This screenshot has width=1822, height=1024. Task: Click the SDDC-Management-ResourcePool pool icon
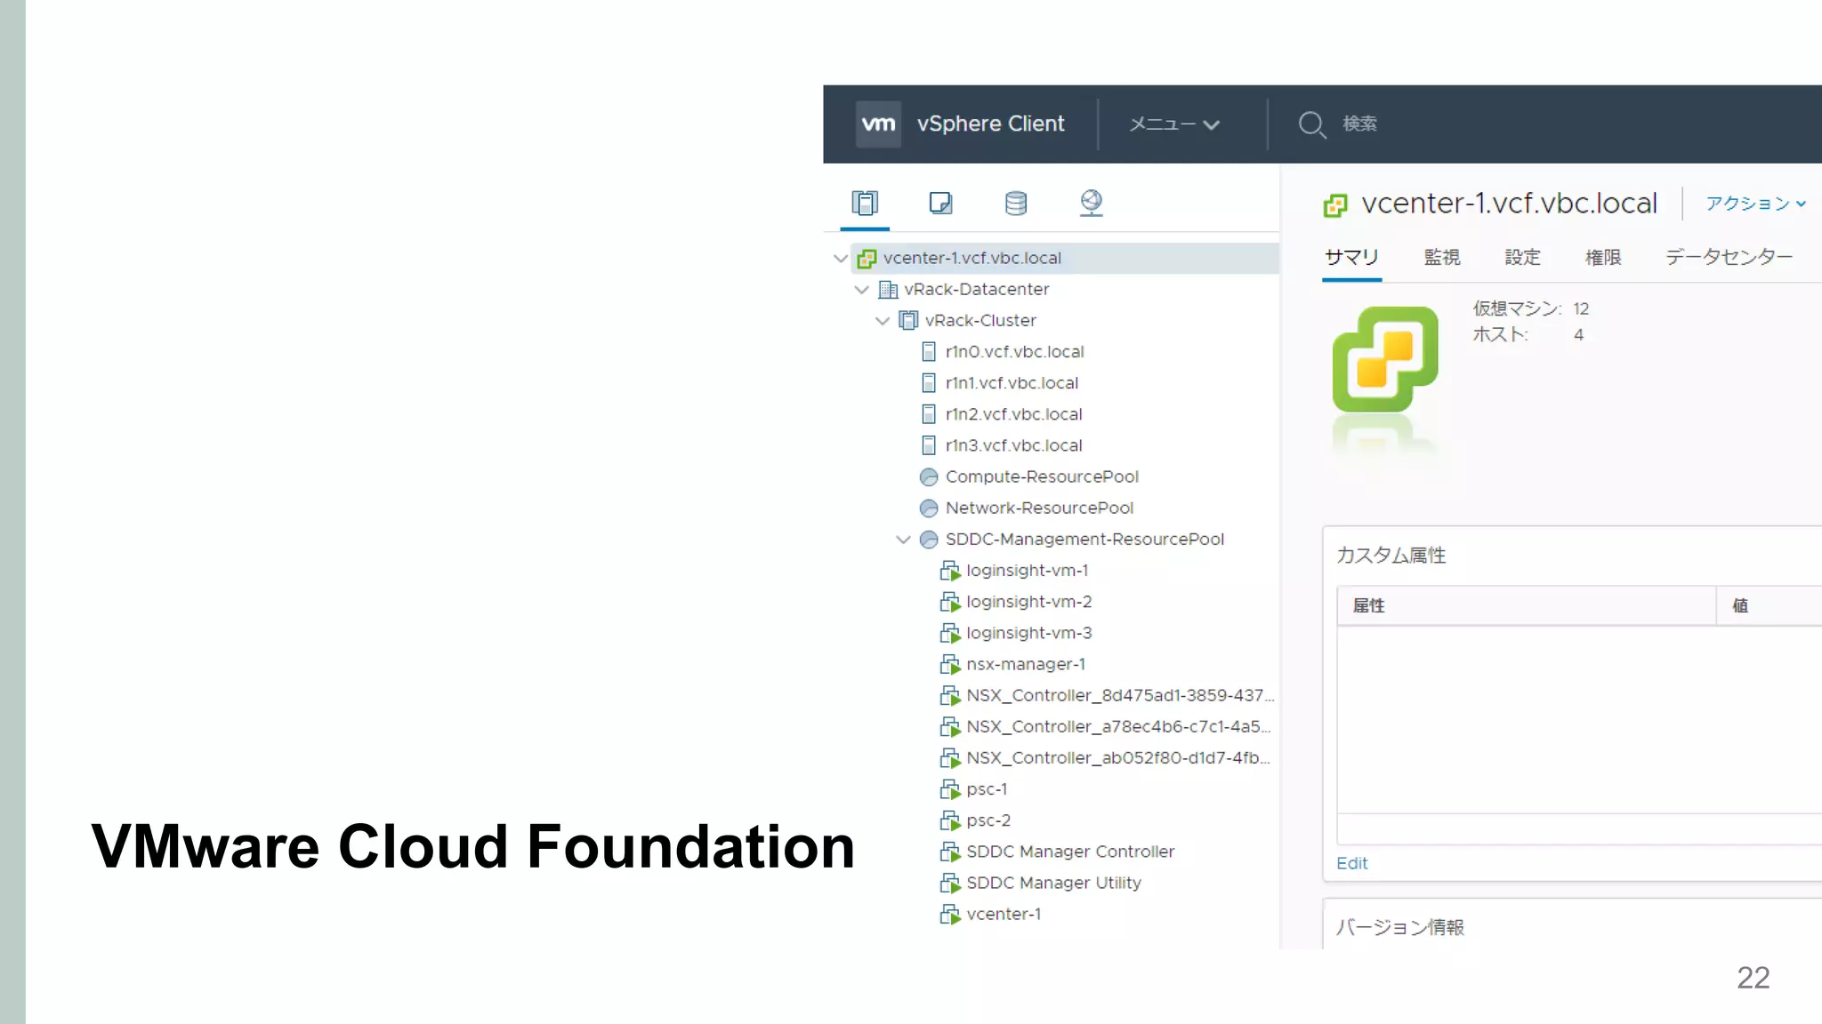[929, 540]
